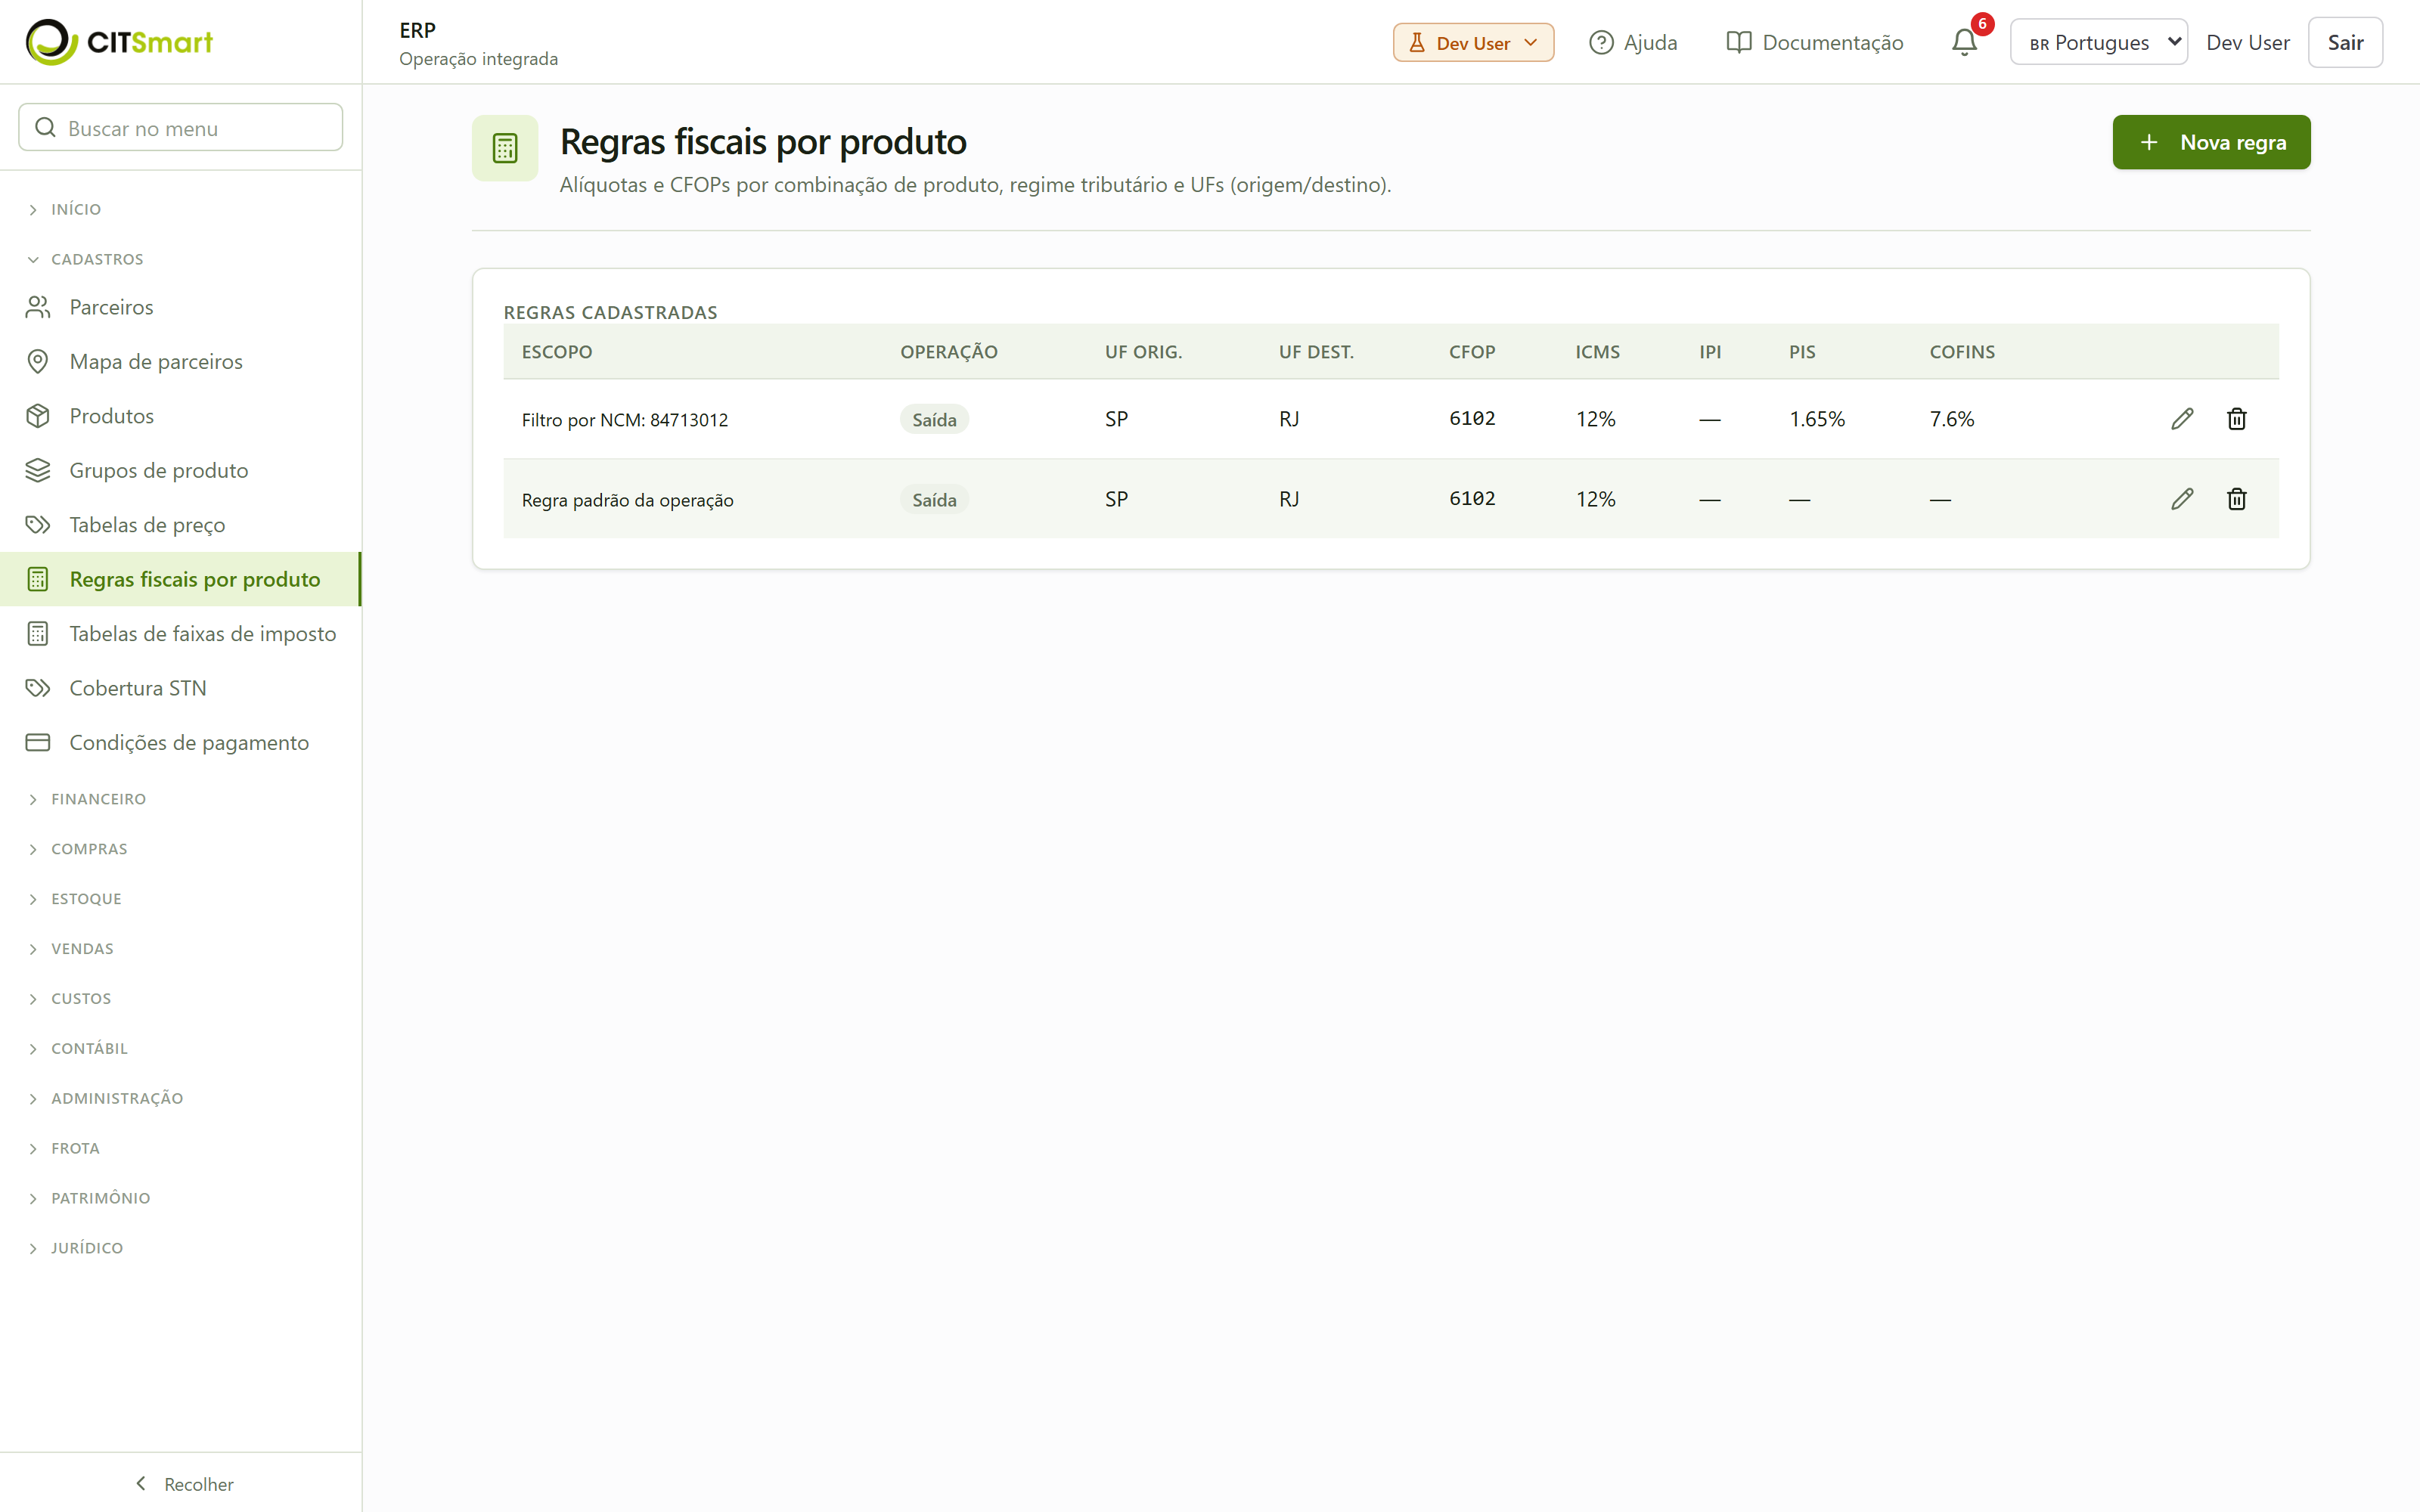Open Tabelas de preço menu item
This screenshot has height=1512, width=2420.
point(181,525)
